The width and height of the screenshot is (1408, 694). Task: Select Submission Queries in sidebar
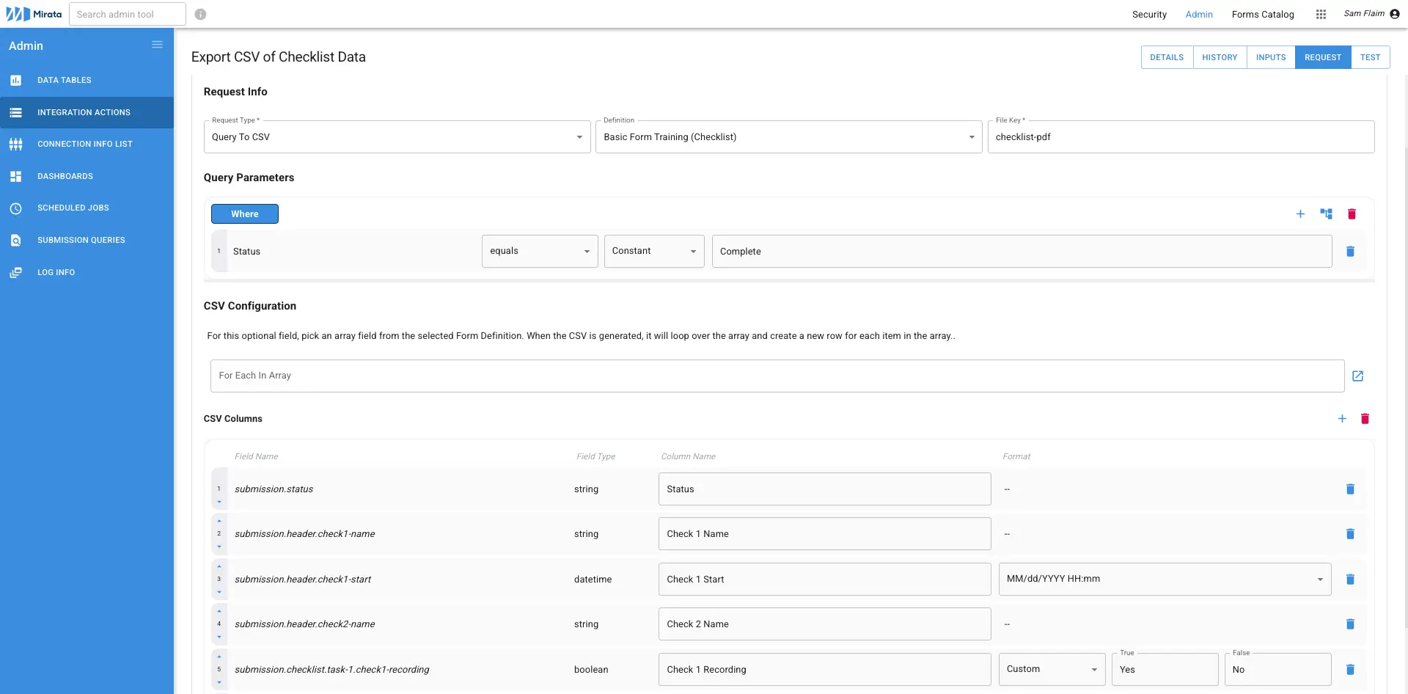(81, 240)
